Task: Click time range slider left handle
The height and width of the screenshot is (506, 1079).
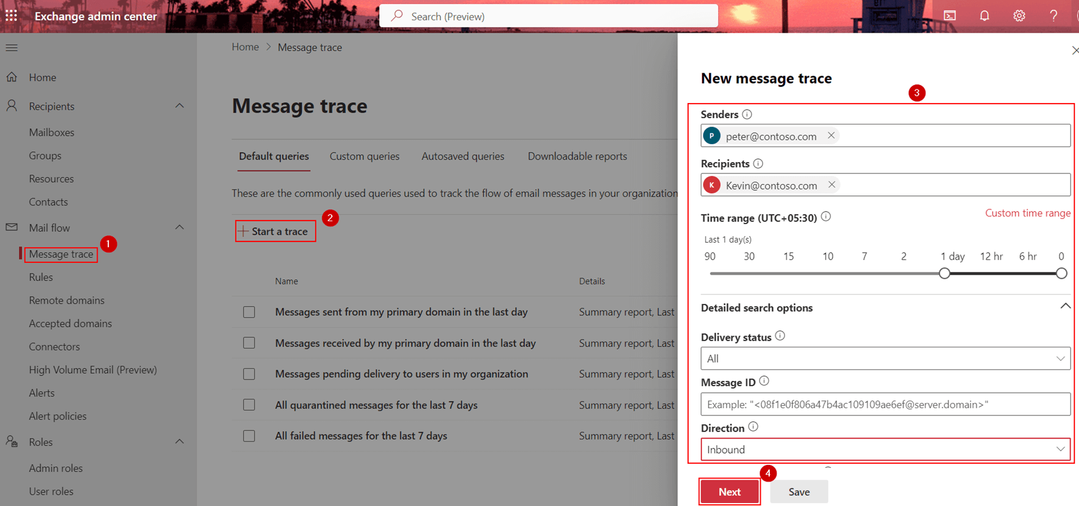Action: (x=944, y=274)
